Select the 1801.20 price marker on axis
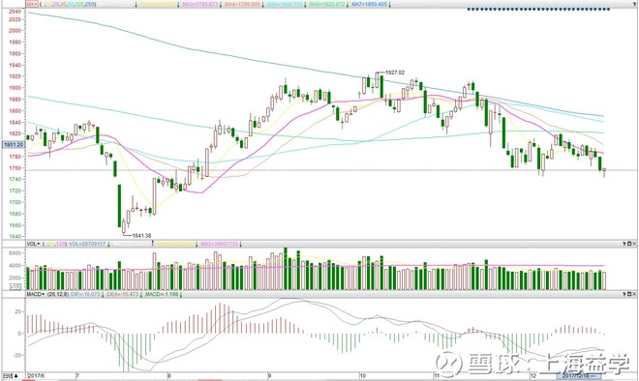 (14, 144)
